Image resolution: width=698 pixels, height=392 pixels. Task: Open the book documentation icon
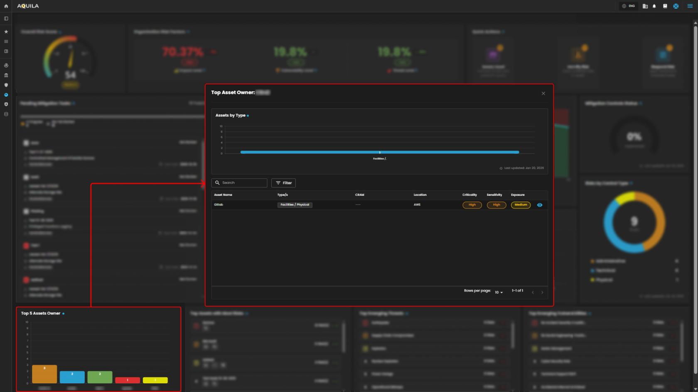(665, 6)
